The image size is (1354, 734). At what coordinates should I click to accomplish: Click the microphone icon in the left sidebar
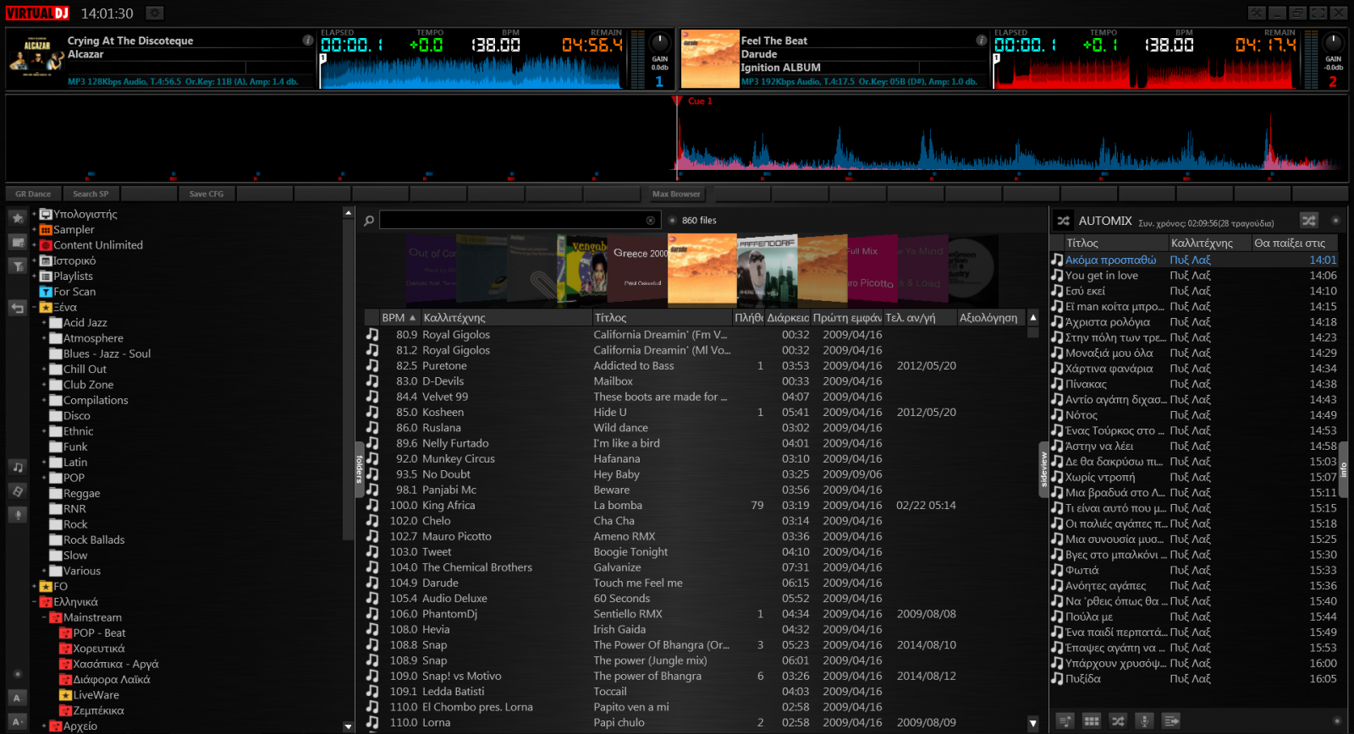18,514
